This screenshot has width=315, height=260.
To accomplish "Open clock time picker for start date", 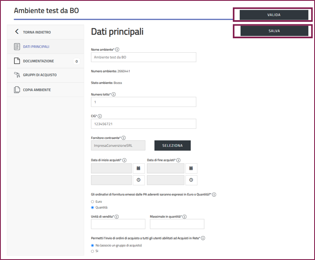I will pyautogui.click(x=138, y=180).
